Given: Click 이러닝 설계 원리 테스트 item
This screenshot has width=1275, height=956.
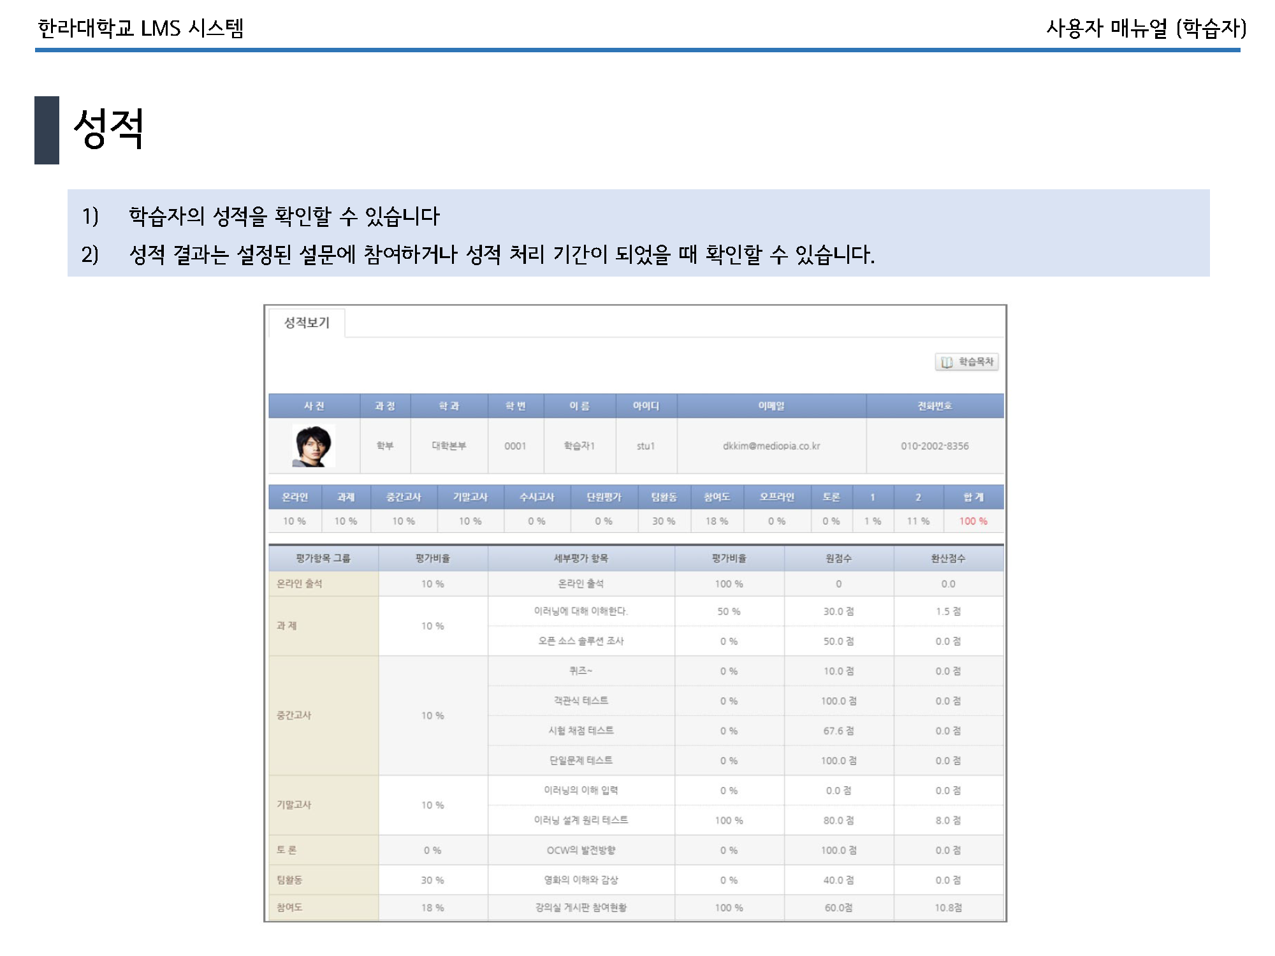Looking at the screenshot, I should click(581, 820).
